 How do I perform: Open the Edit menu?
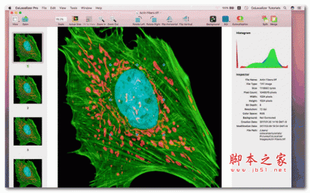(53, 8)
